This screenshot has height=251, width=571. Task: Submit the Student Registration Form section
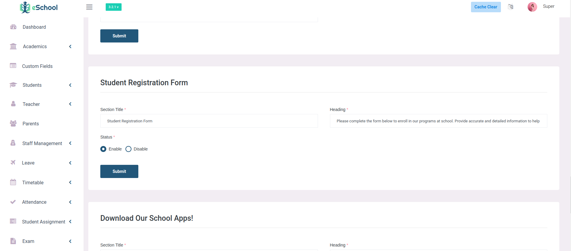[x=119, y=171]
